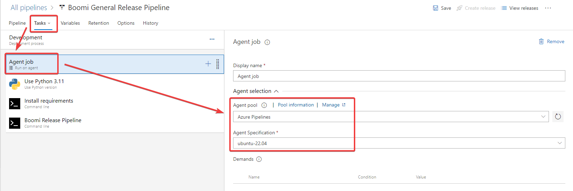Viewport: 573px width, 191px height.
Task: Go to All pipelines breadcrumb
Action: [x=29, y=8]
